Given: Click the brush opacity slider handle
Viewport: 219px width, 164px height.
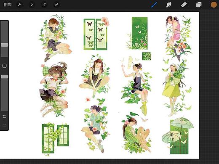Looking at the screenshot, I should coord(5,77).
